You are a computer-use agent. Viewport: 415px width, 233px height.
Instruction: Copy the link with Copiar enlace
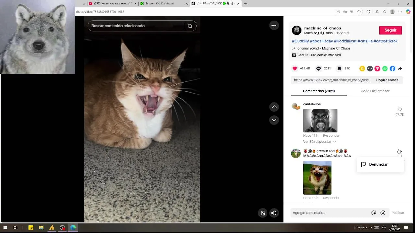tap(387, 80)
